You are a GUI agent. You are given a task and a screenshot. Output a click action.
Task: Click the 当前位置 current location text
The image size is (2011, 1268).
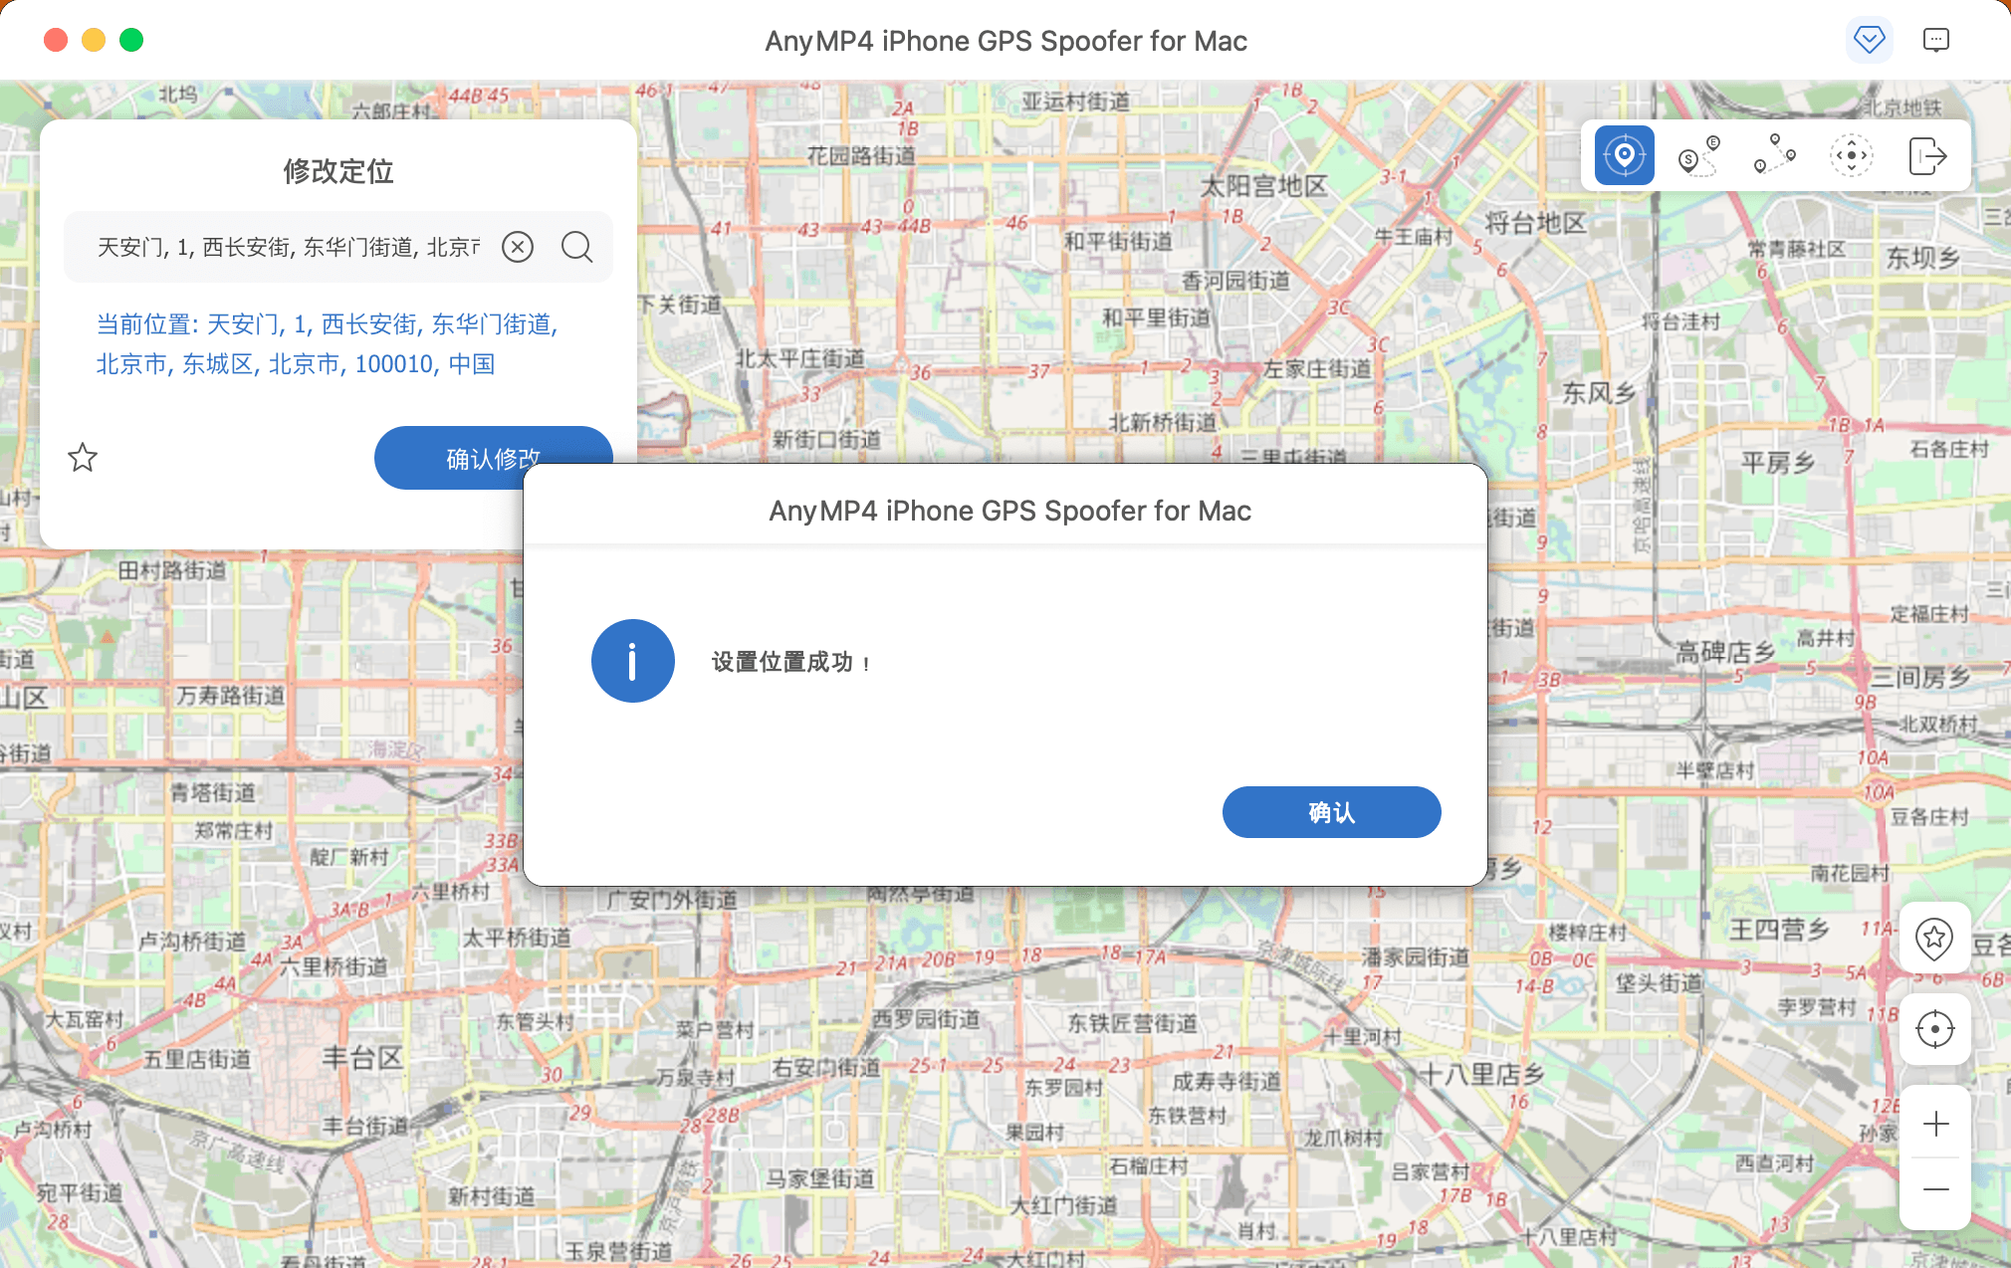pos(327,343)
